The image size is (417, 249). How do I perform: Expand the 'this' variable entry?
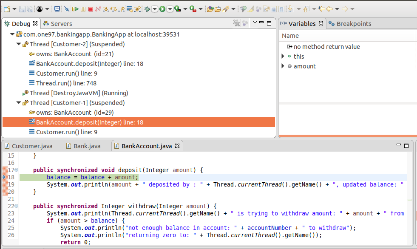(283, 57)
